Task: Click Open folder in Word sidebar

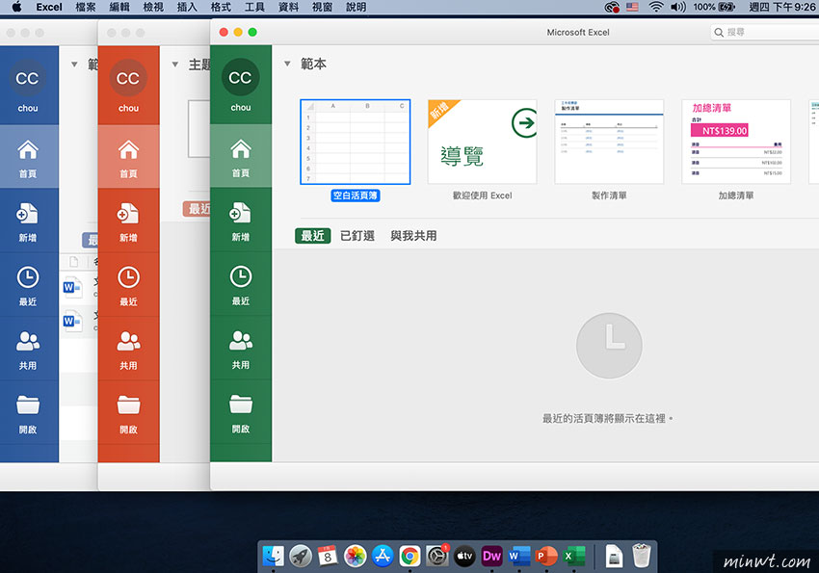Action: coord(28,412)
